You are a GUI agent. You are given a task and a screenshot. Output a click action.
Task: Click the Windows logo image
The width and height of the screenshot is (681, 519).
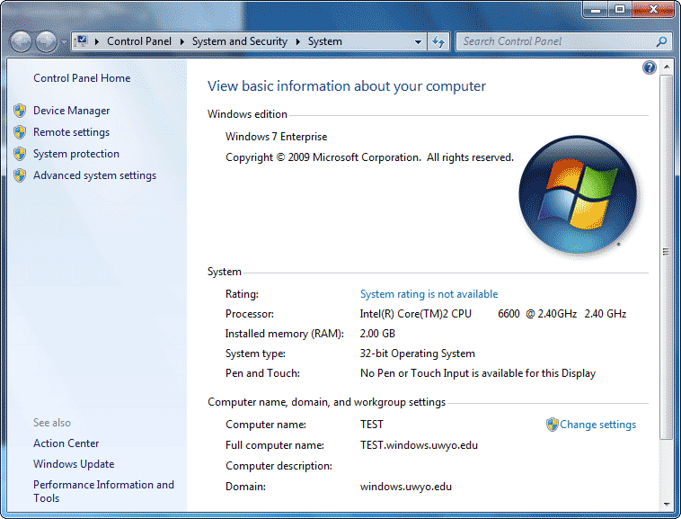(x=578, y=194)
